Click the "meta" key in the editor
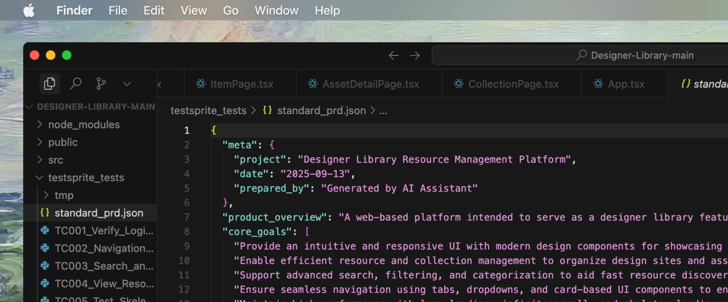 (240, 145)
